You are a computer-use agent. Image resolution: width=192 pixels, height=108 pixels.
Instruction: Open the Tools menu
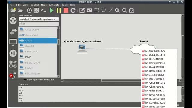pyautogui.click(x=65, y=5)
